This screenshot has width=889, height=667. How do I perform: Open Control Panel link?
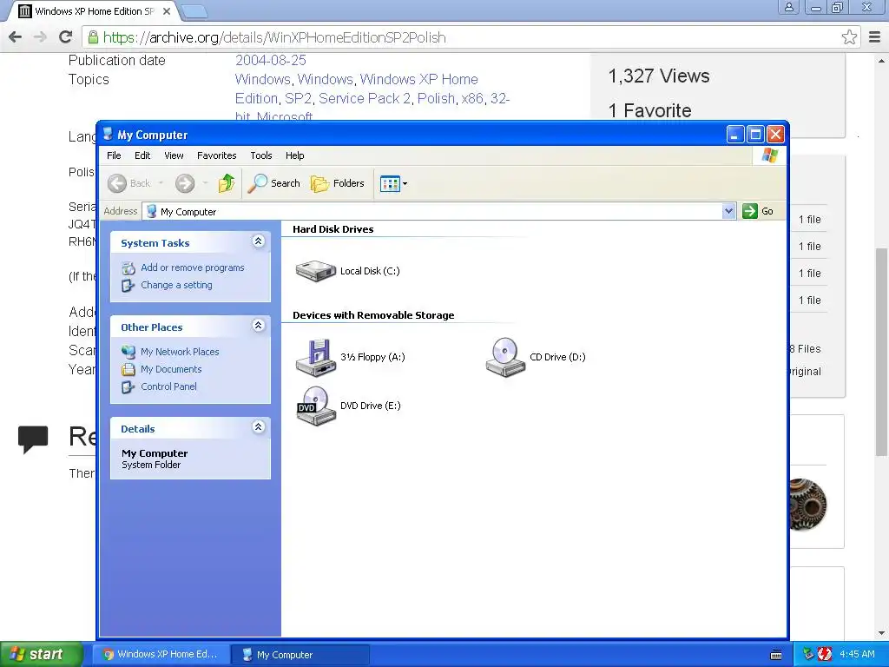click(168, 386)
